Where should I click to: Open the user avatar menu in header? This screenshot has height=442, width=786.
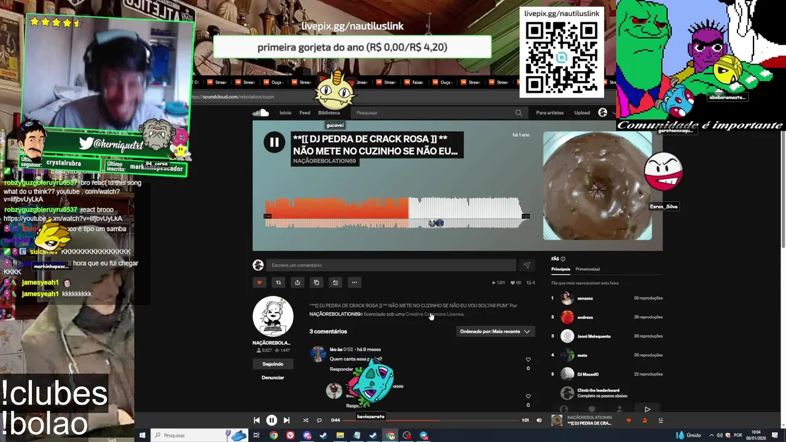(602, 113)
